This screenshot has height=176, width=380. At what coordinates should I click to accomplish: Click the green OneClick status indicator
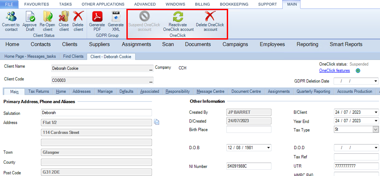pos(358,71)
